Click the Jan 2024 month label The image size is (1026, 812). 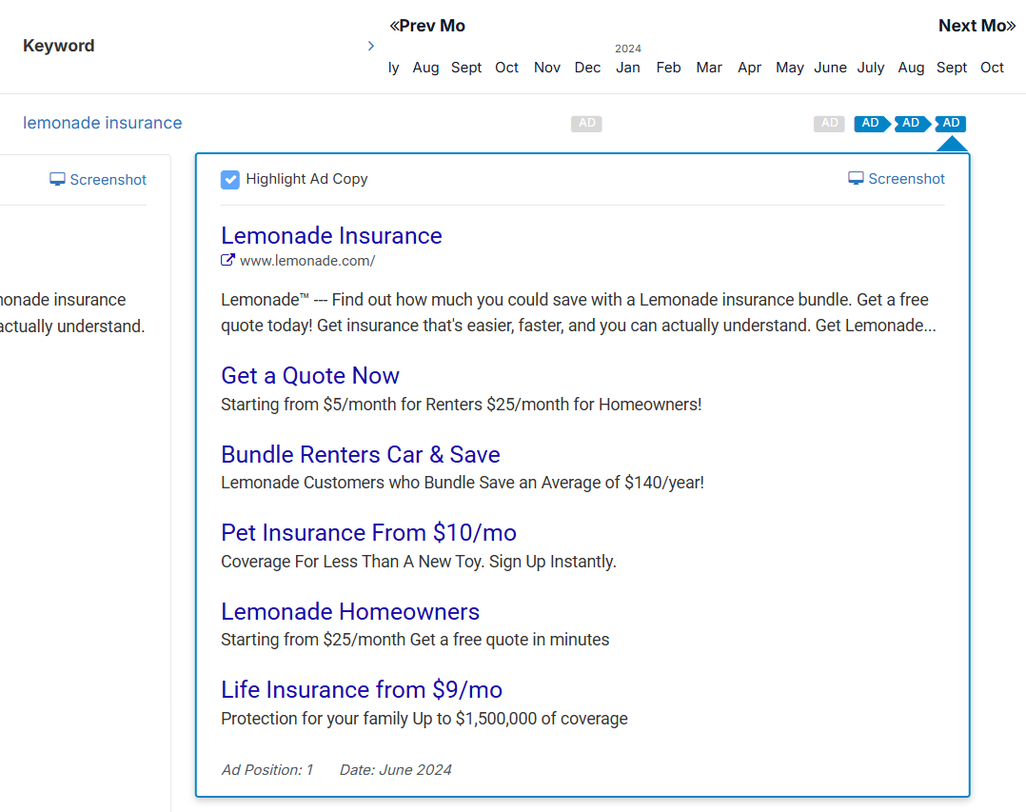(627, 68)
